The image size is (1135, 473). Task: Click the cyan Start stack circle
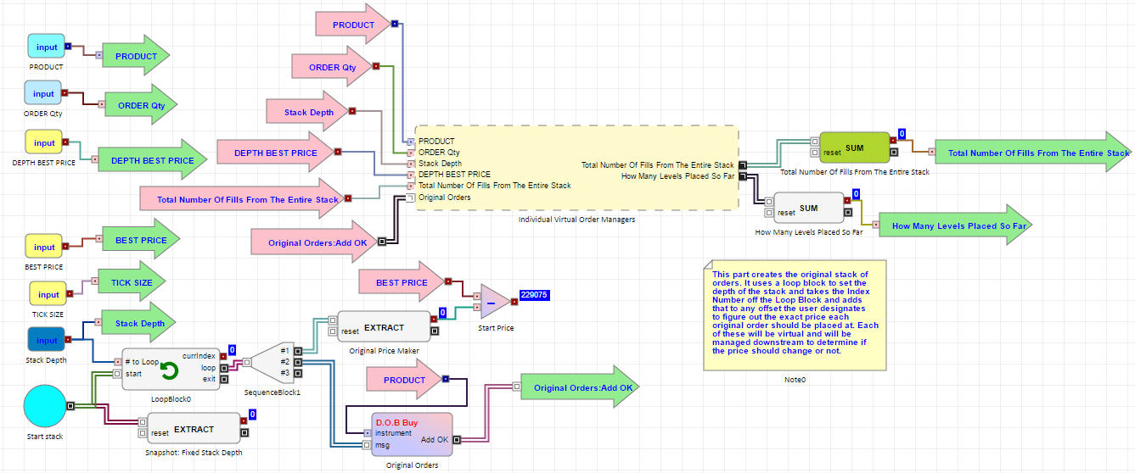pos(45,406)
